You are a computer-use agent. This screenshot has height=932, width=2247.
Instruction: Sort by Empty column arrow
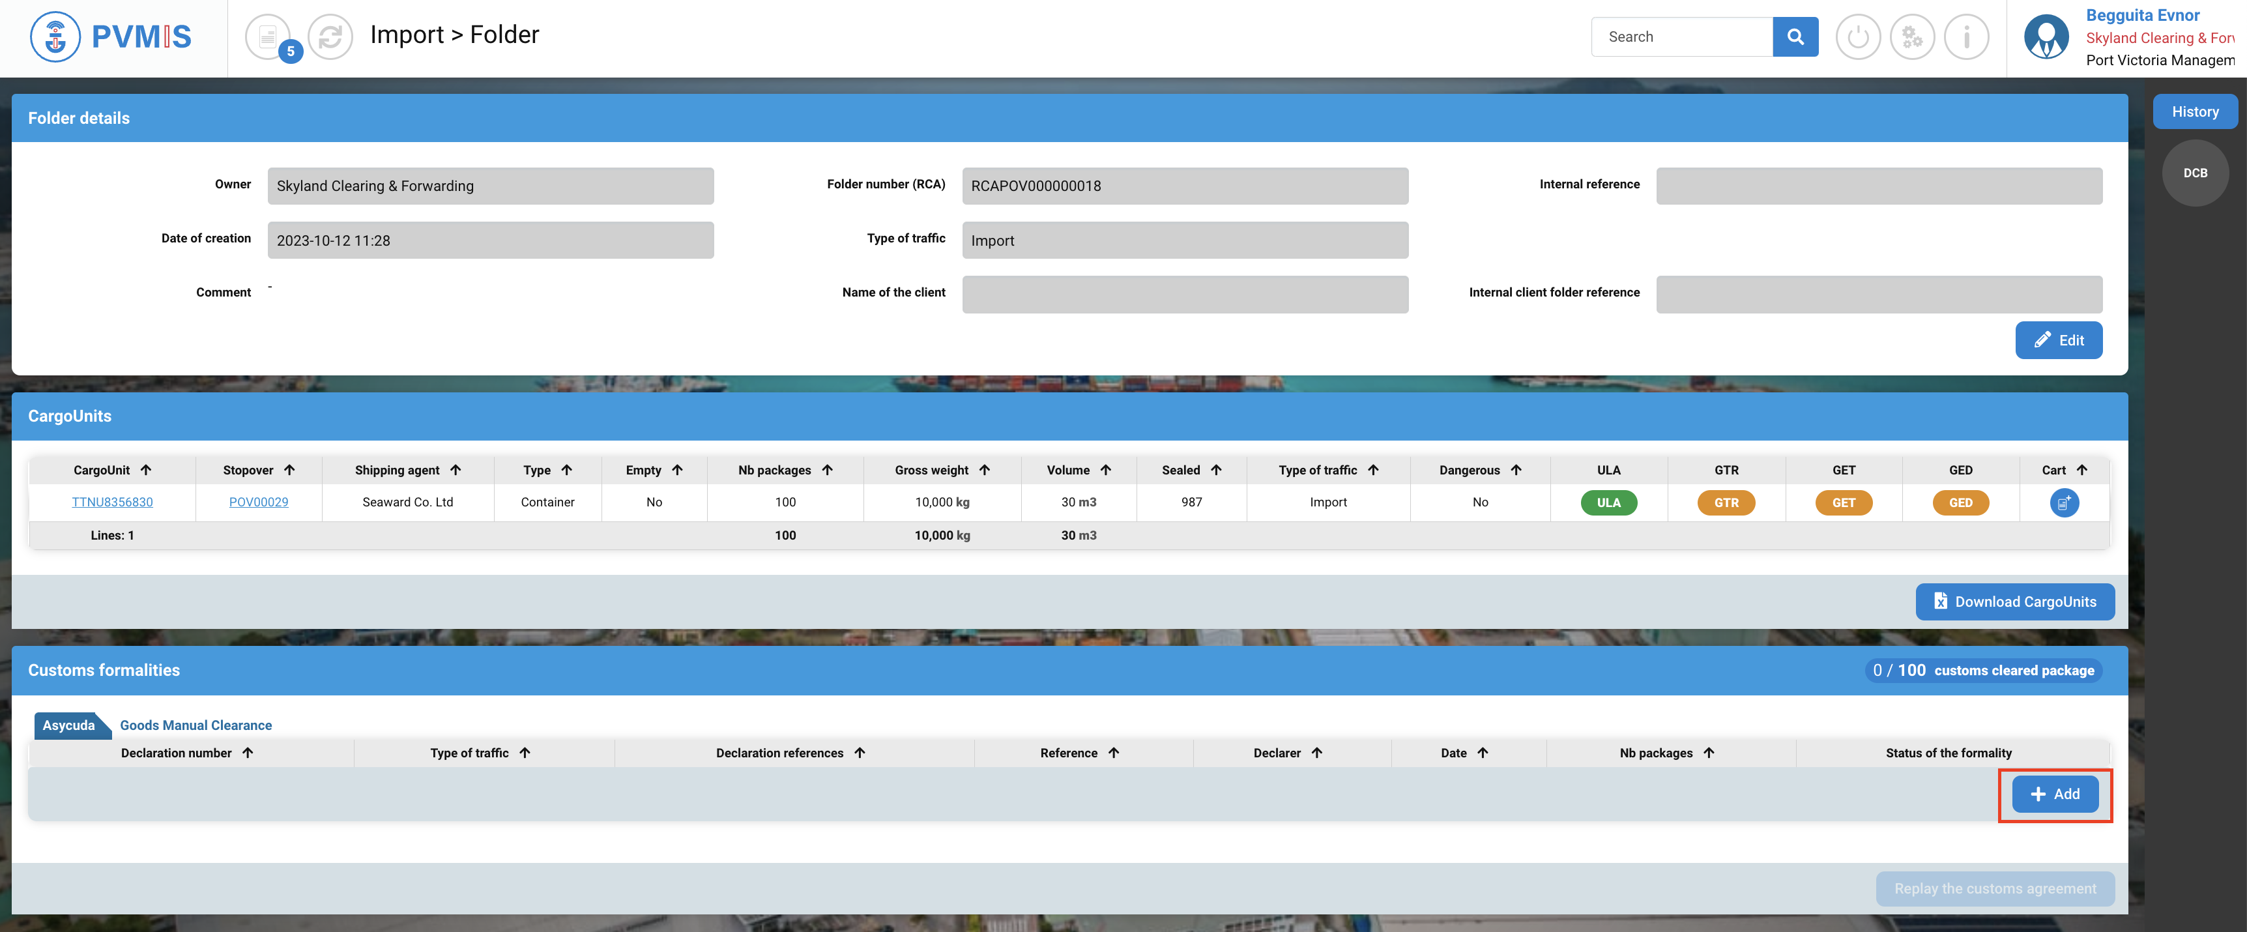click(677, 469)
